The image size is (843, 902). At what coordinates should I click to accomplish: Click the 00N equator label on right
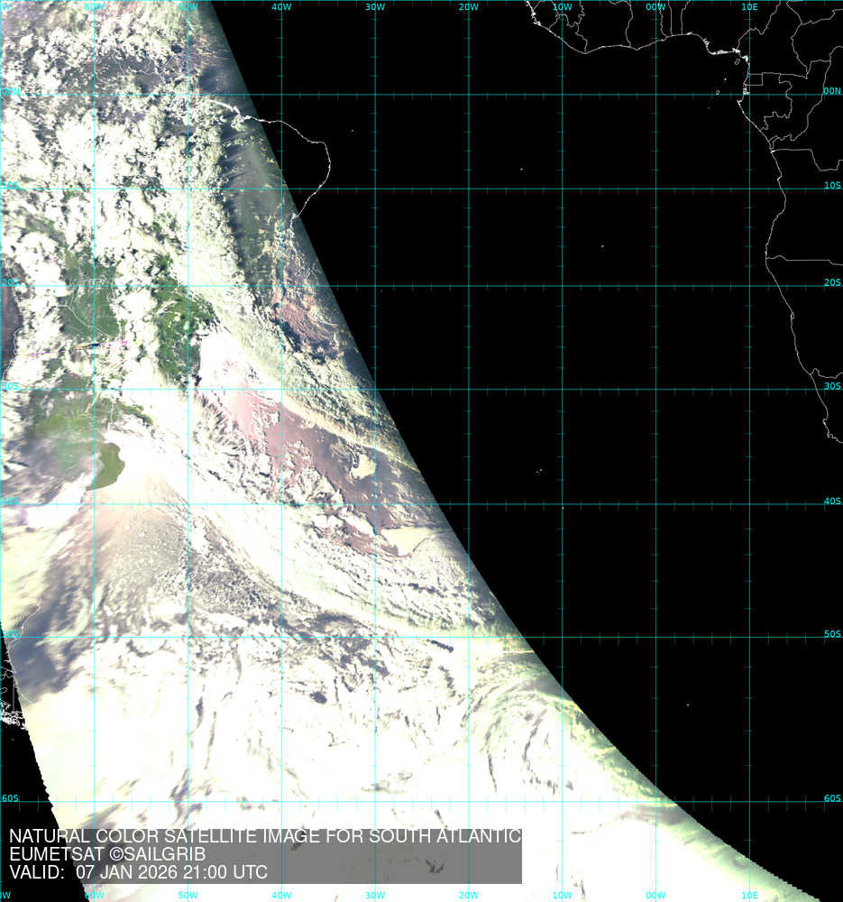click(x=831, y=91)
